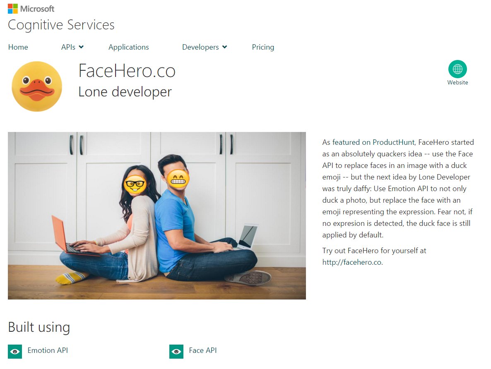
Task: Click the duck emoji FaceHero logo
Action: [x=37, y=86]
